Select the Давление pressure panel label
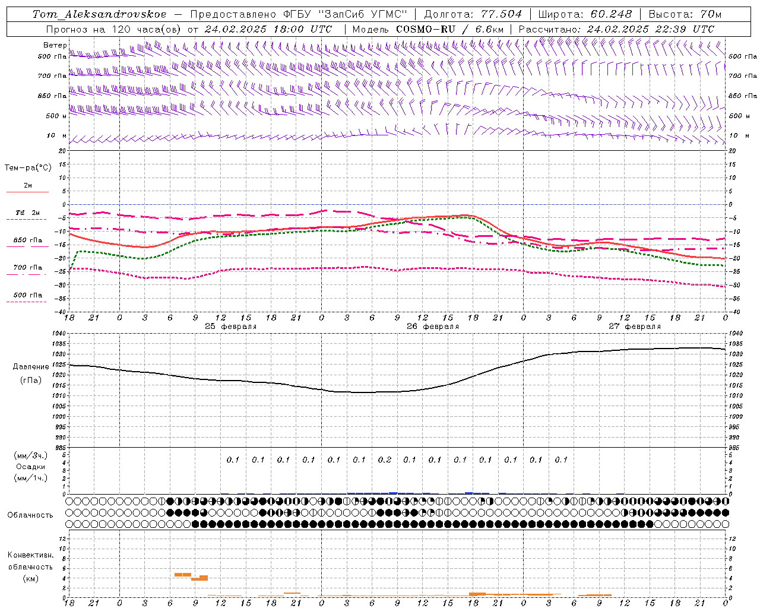This screenshot has height=608, width=760. coord(30,367)
